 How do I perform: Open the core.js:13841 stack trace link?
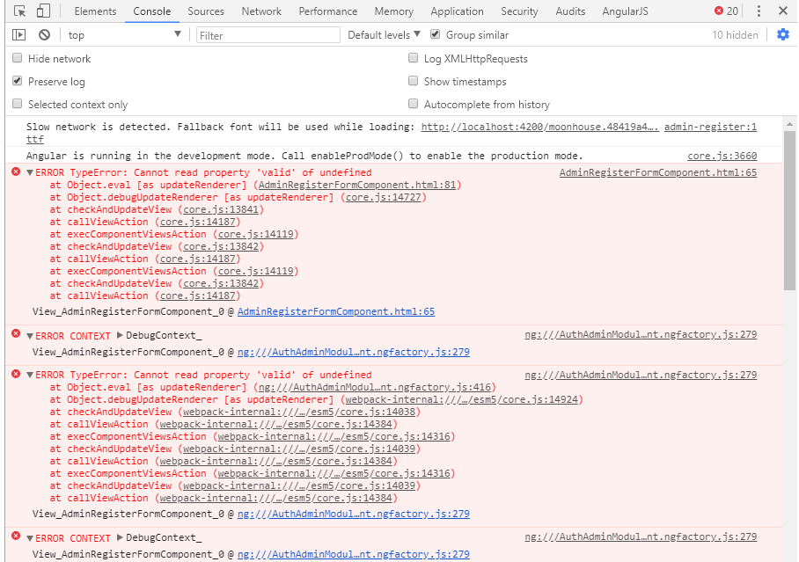point(221,209)
